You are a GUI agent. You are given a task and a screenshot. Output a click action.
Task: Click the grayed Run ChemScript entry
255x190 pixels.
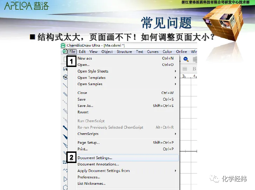128,121
